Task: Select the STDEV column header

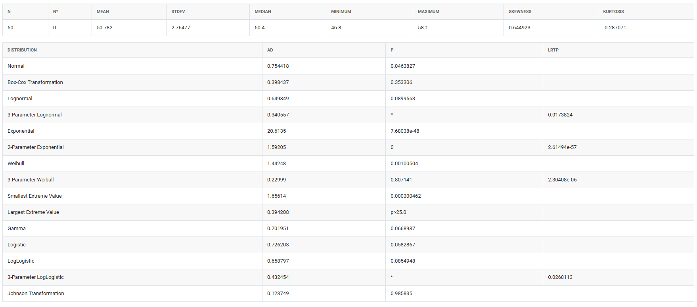Action: [x=178, y=11]
